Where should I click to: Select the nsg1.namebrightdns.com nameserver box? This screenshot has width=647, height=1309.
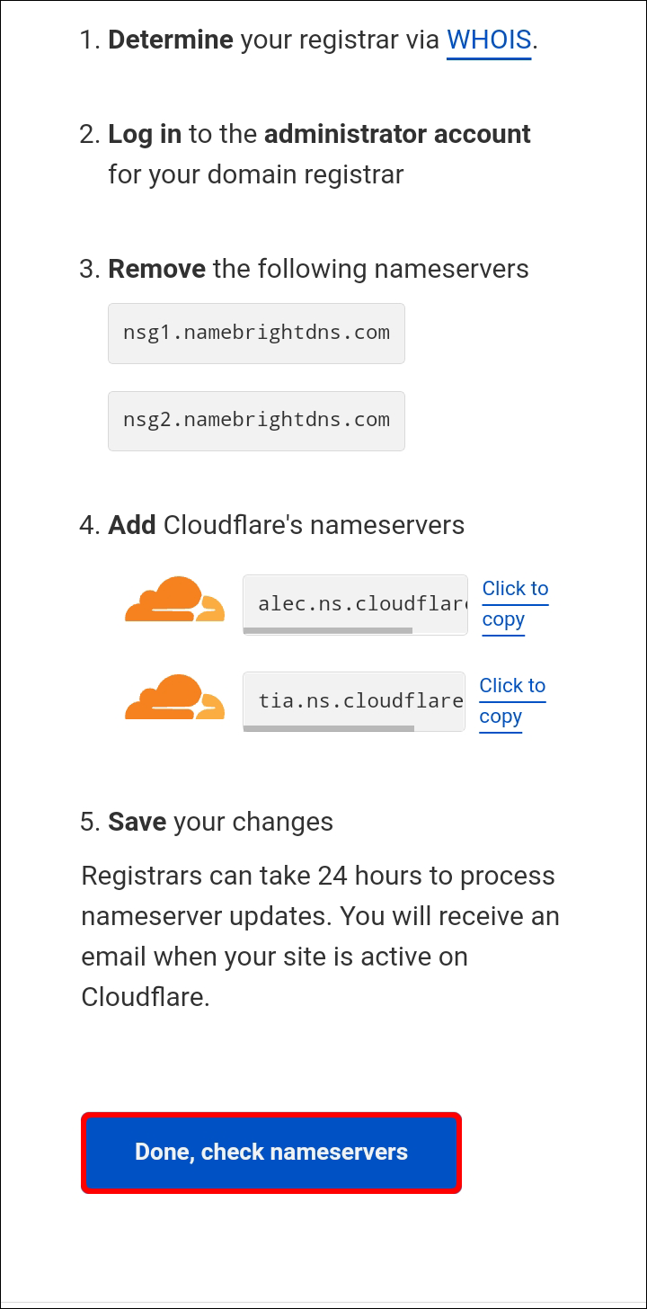(x=256, y=333)
